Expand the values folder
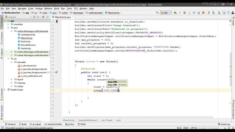The image size is (235, 132). [x=12, y=86]
